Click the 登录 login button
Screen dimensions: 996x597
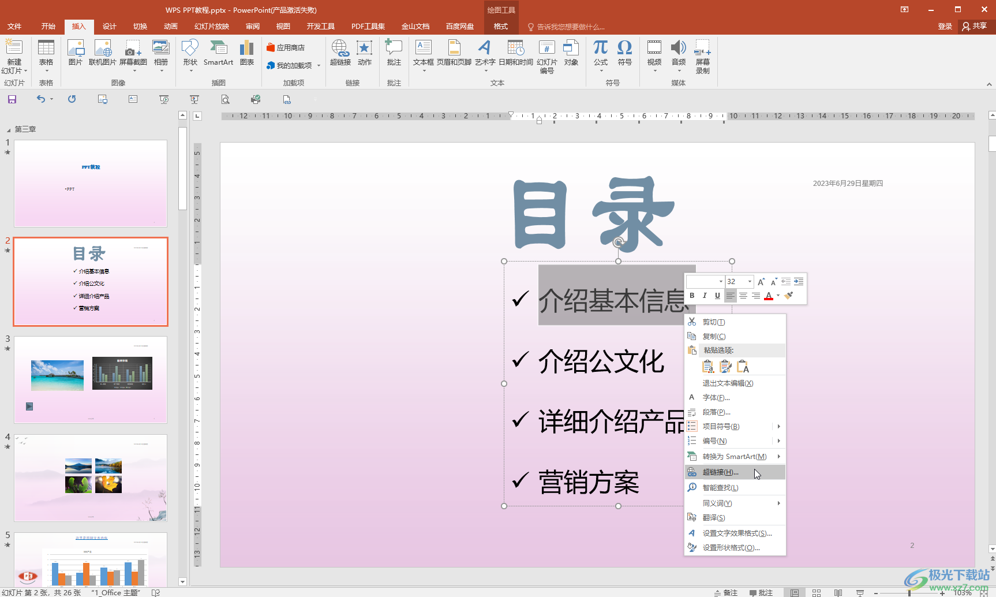pos(945,27)
